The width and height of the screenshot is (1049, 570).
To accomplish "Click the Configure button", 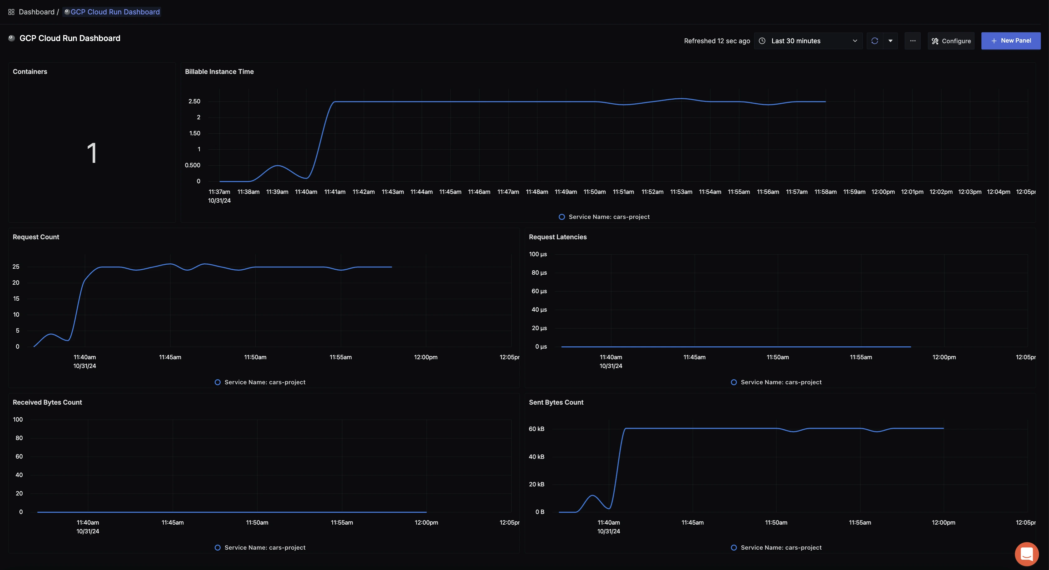I will click(x=951, y=41).
